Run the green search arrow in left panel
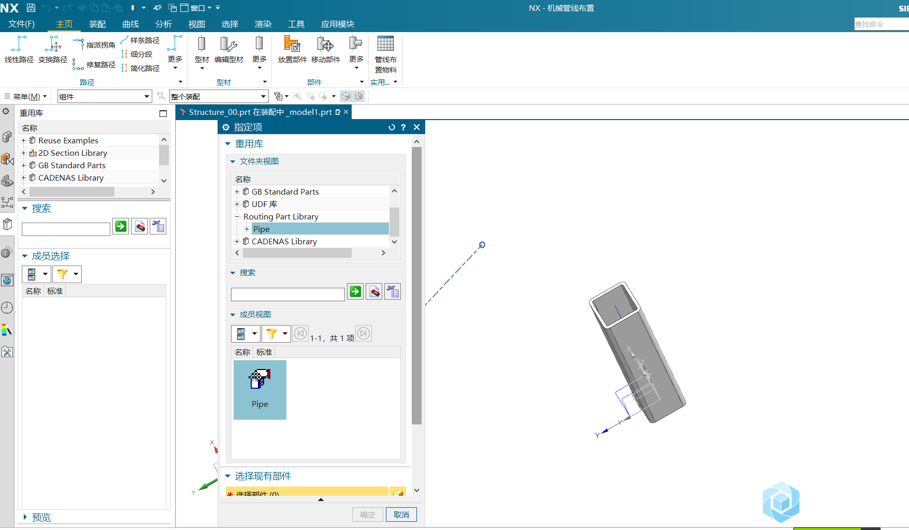Screen dimensions: 909x530 tap(121, 226)
